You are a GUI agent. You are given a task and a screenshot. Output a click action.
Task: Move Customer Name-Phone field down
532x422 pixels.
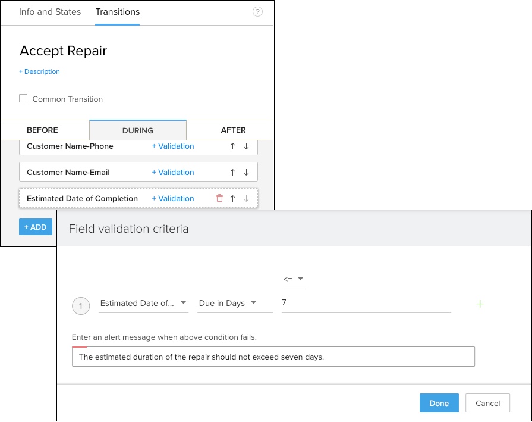point(246,146)
